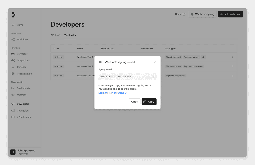The width and height of the screenshot is (255, 165).
Task: Switch to the API Keys tab
Action: coord(55,35)
